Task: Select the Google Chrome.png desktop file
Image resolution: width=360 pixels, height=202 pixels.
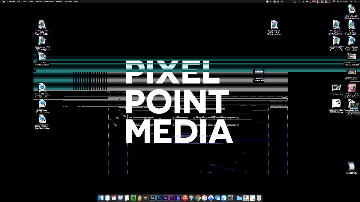Action: tap(259, 75)
